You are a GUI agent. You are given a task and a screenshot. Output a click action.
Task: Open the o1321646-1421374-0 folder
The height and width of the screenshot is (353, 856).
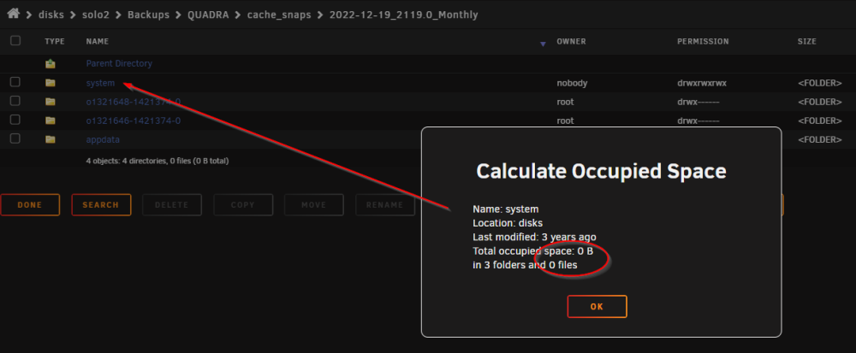134,121
